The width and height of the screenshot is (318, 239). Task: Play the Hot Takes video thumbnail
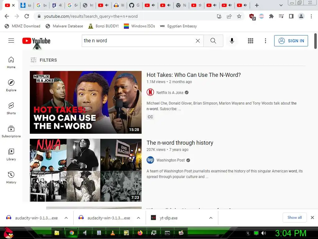(x=86, y=102)
